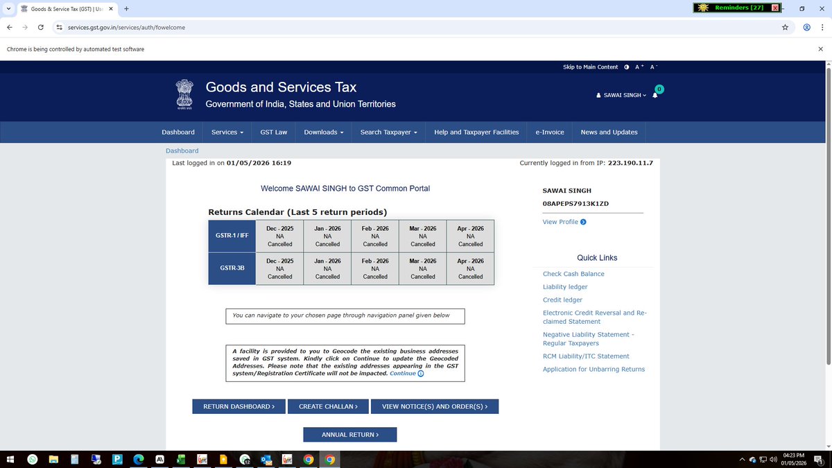This screenshot has width=832, height=468.
Task: Open Help and Taxpayer Facilities
Action: click(476, 132)
